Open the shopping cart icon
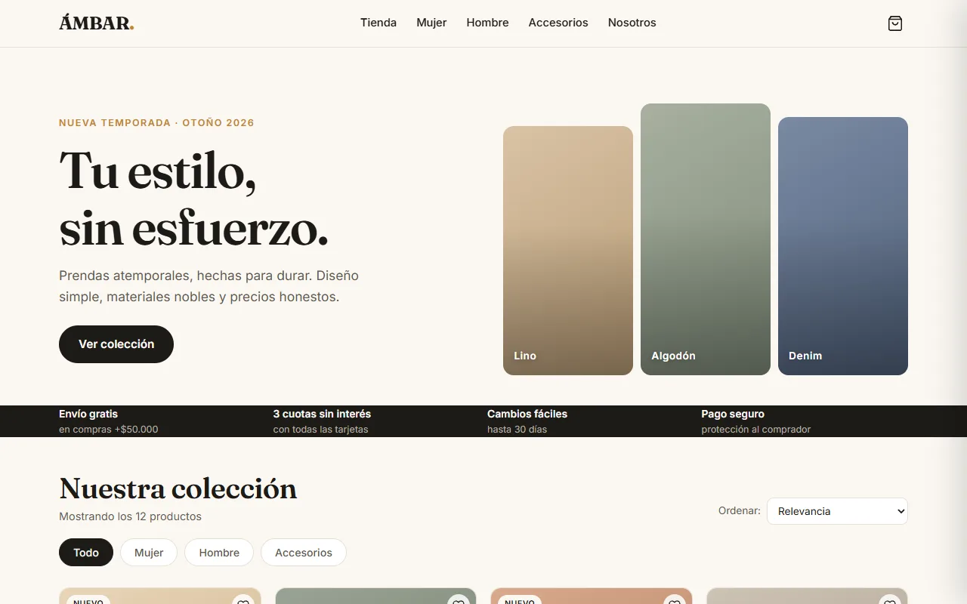Image resolution: width=967 pixels, height=604 pixels. point(895,23)
